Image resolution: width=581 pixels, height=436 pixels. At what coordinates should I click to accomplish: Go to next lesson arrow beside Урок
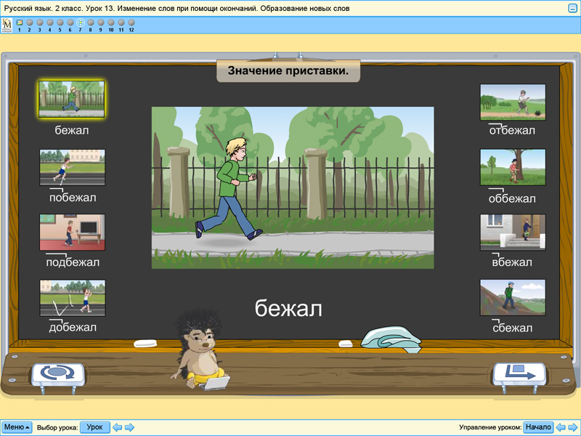[x=130, y=427]
